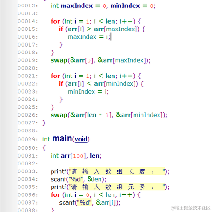
Task: Click the 'main' function name
Action: (x=62, y=139)
